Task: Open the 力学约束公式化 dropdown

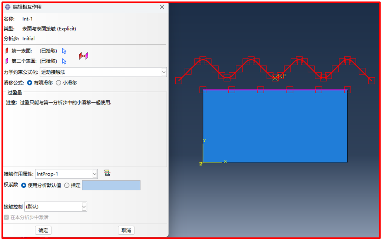Action: [x=164, y=72]
